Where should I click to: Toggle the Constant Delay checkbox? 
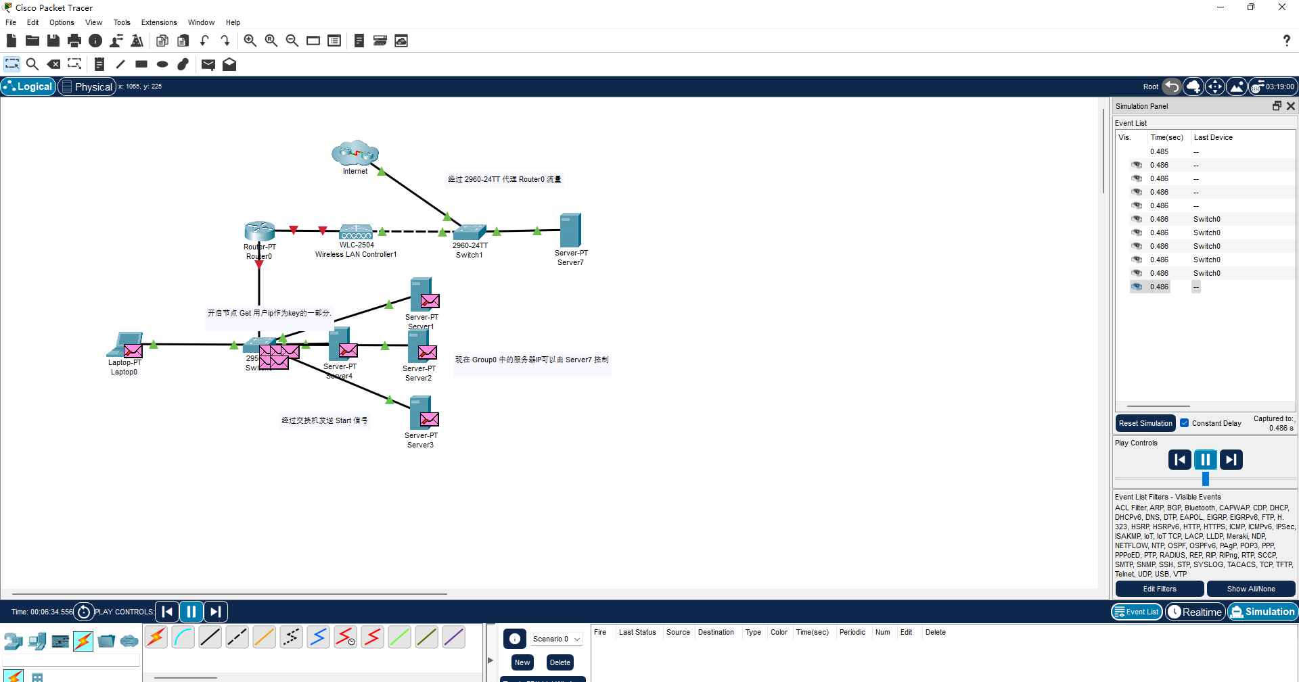[1185, 423]
